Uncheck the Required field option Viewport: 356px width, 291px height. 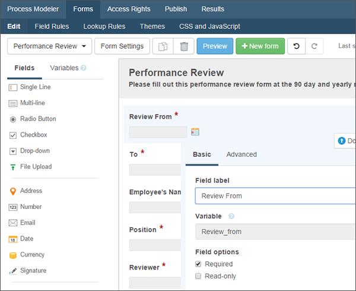[x=199, y=264]
